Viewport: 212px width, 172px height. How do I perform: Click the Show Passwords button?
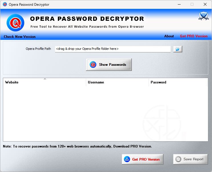tap(109, 65)
